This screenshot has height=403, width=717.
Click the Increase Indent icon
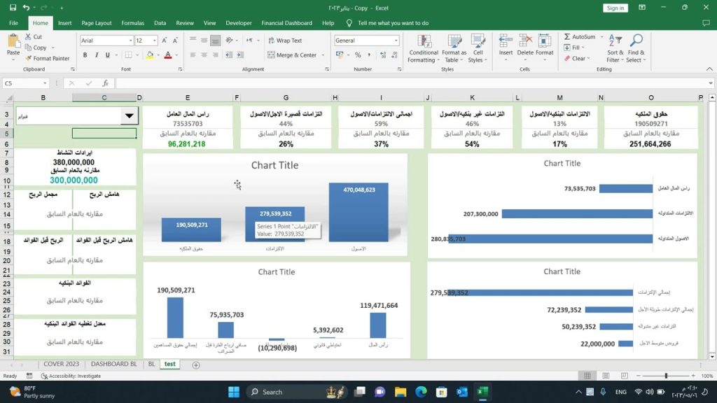(x=239, y=55)
